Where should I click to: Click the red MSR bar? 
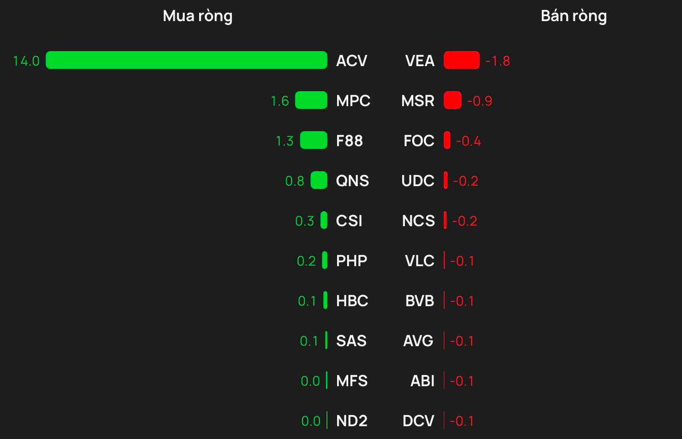(452, 101)
